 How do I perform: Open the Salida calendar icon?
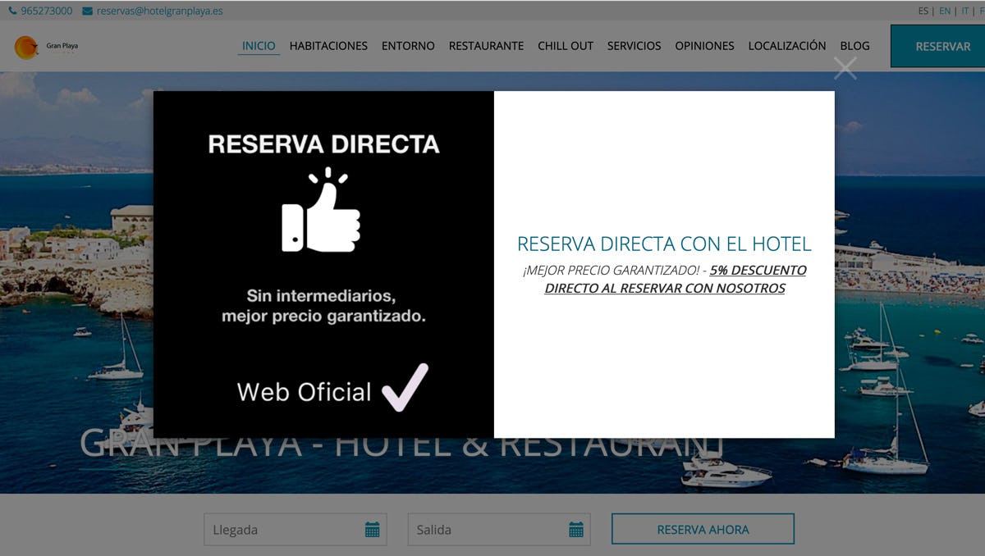pyautogui.click(x=576, y=530)
